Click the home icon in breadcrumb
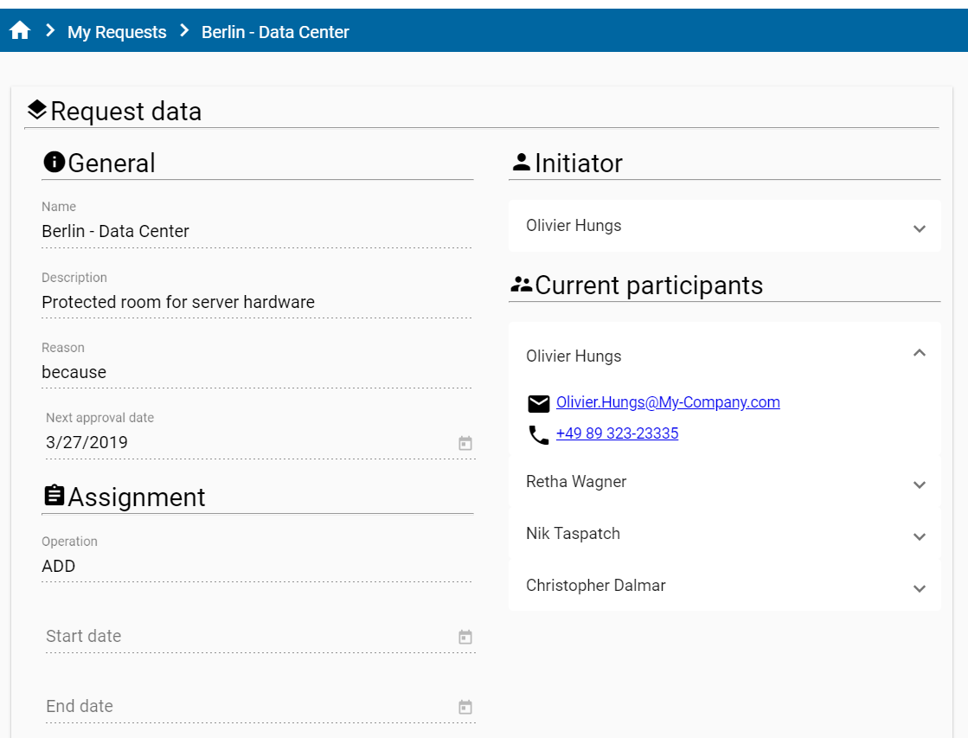 click(x=20, y=31)
